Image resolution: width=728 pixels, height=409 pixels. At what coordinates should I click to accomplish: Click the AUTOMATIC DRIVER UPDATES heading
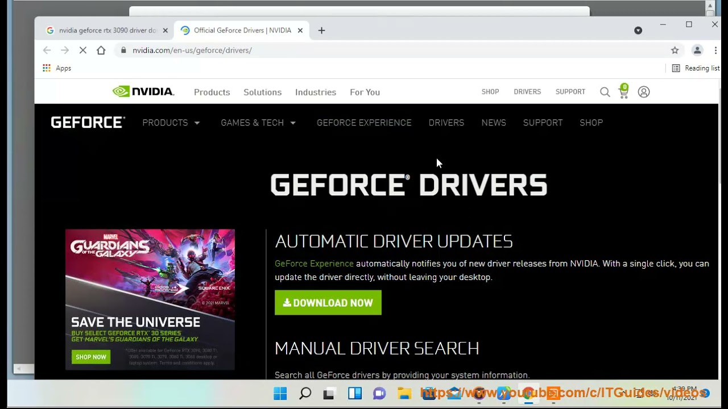(394, 241)
